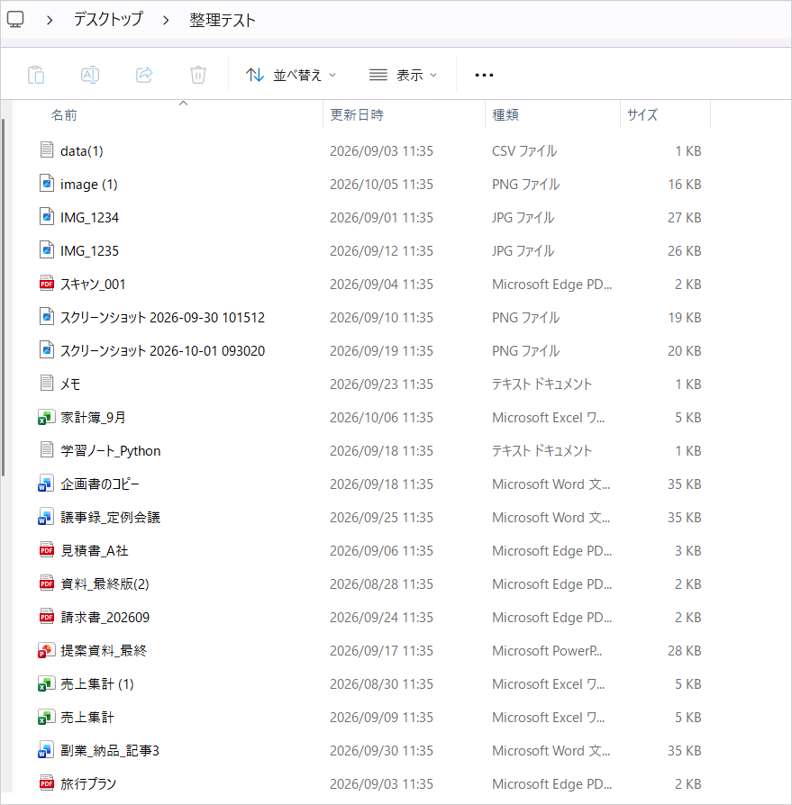Select file name 企画書のコピー
Image resolution: width=792 pixels, height=805 pixels.
point(100,484)
